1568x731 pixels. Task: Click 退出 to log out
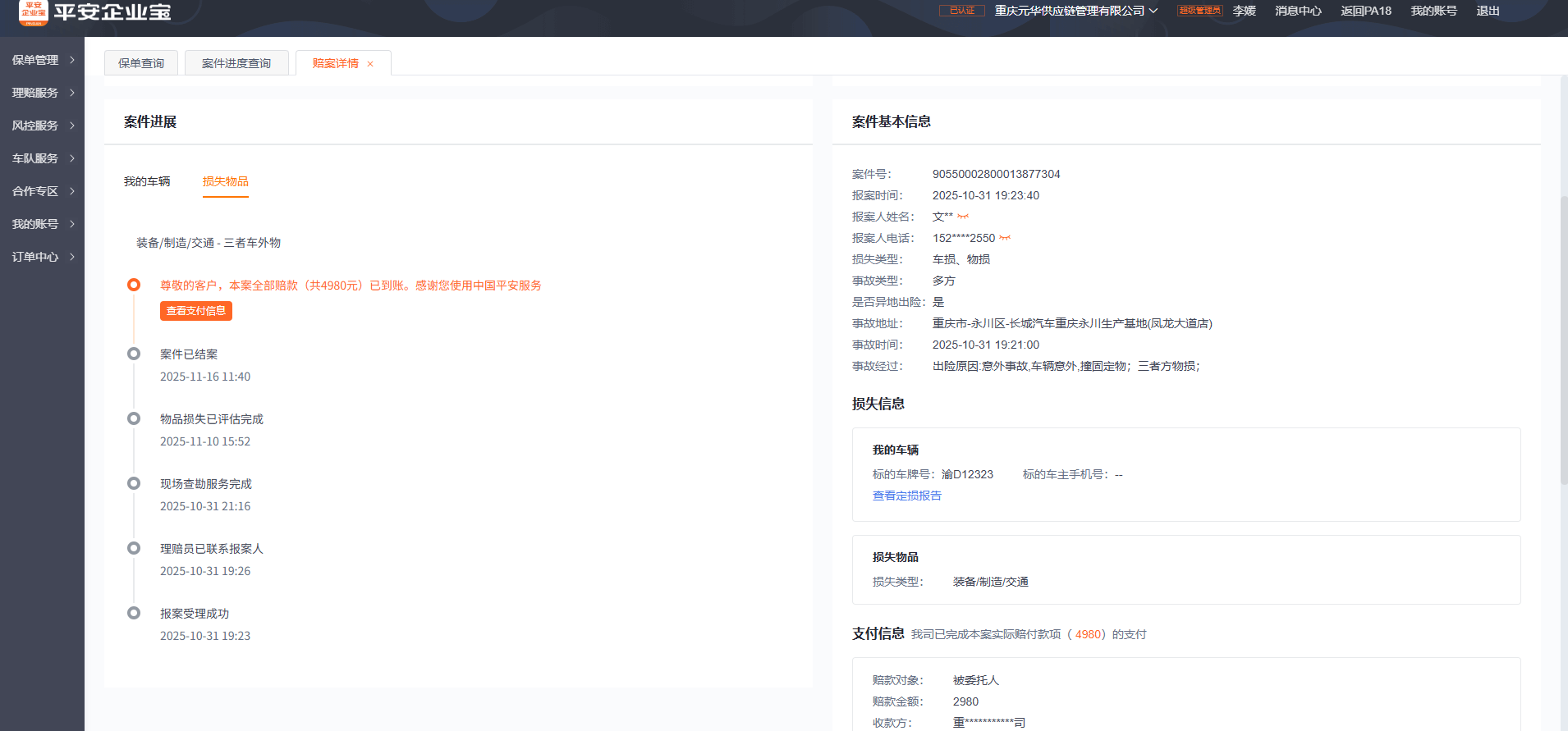click(x=1488, y=11)
